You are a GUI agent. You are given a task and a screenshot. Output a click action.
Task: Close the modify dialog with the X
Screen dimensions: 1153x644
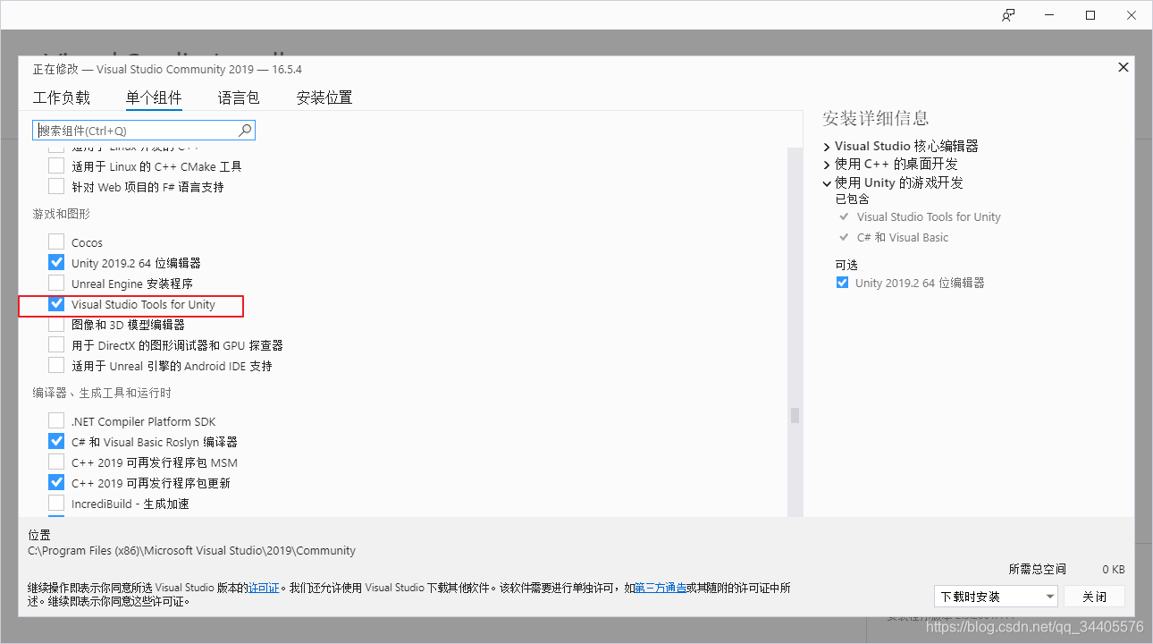1124,67
